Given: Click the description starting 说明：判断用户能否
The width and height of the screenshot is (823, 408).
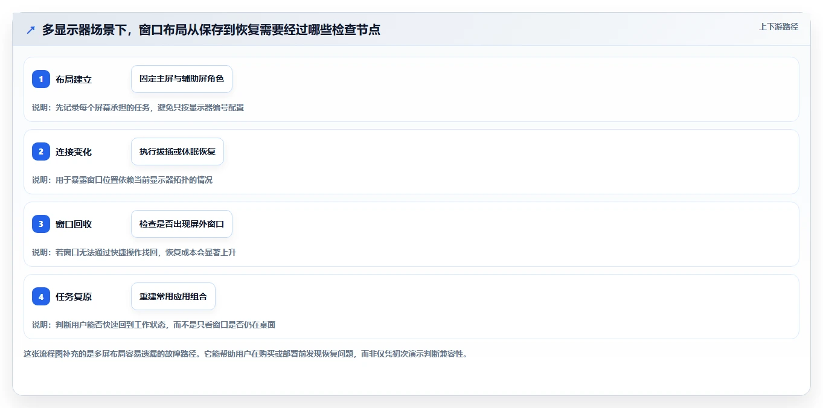Looking at the screenshot, I should coord(154,325).
